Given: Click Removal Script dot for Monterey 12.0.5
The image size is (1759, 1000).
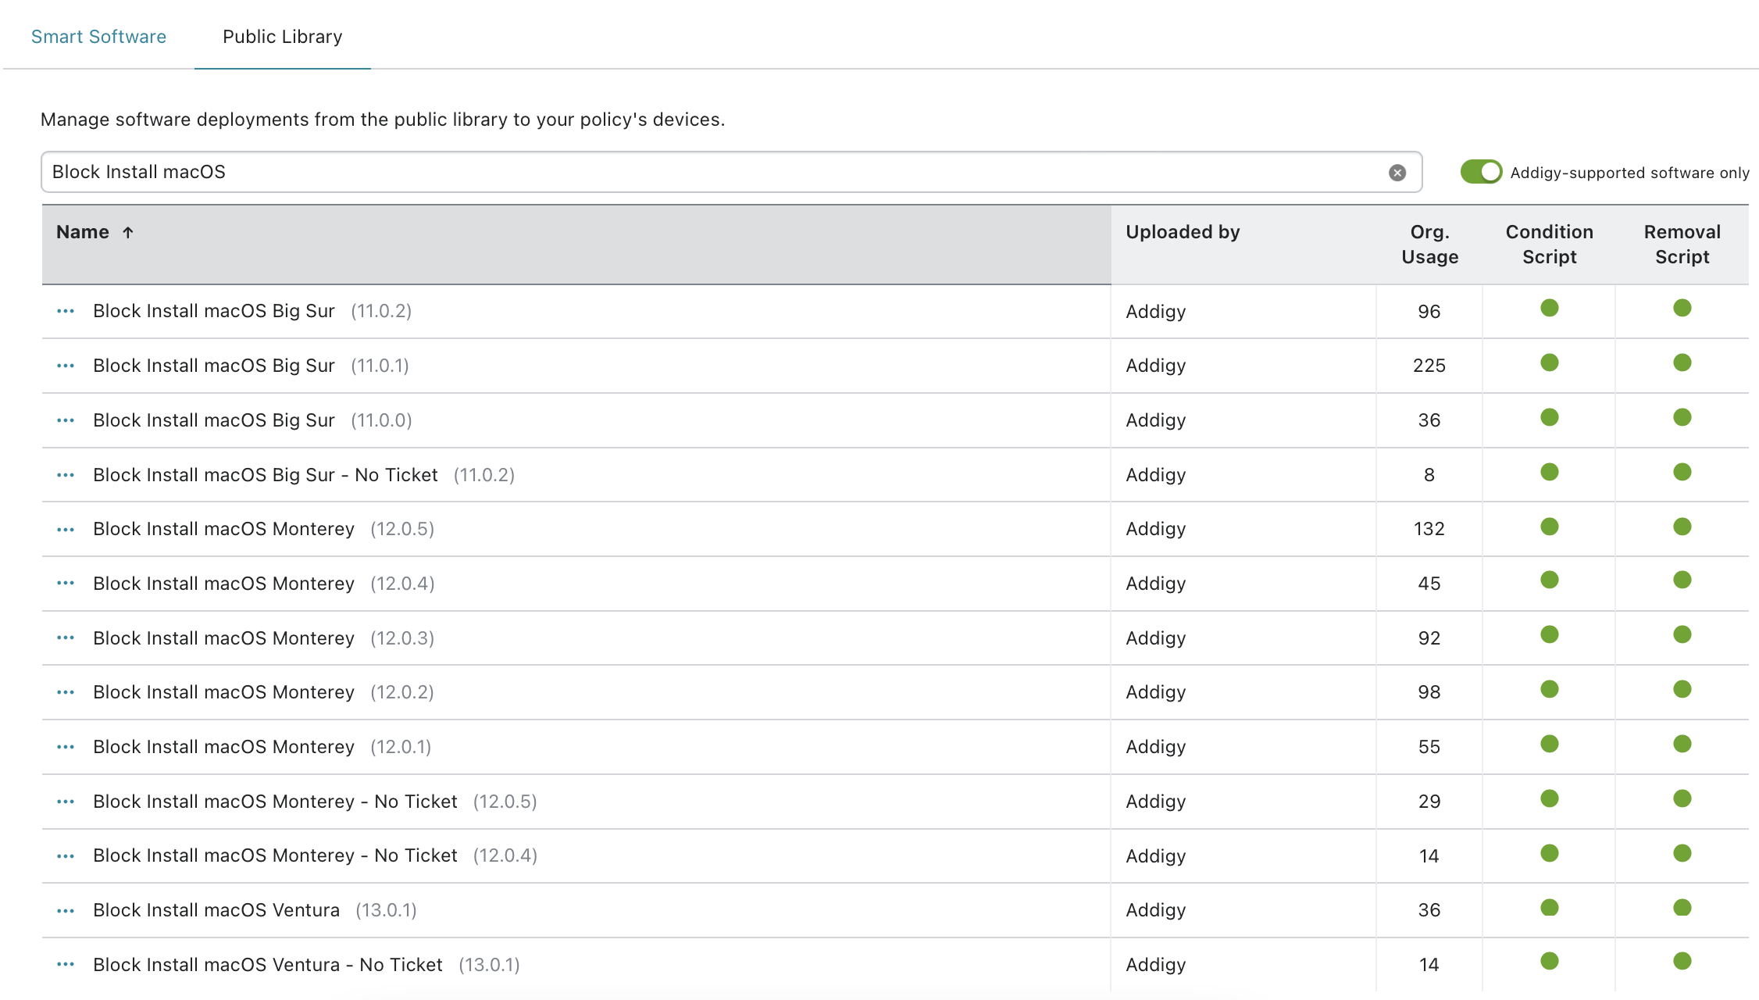Looking at the screenshot, I should coord(1682,527).
